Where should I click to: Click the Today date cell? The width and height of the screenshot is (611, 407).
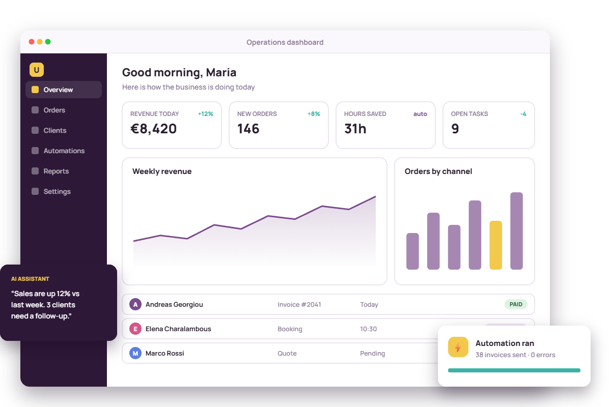[x=369, y=304]
